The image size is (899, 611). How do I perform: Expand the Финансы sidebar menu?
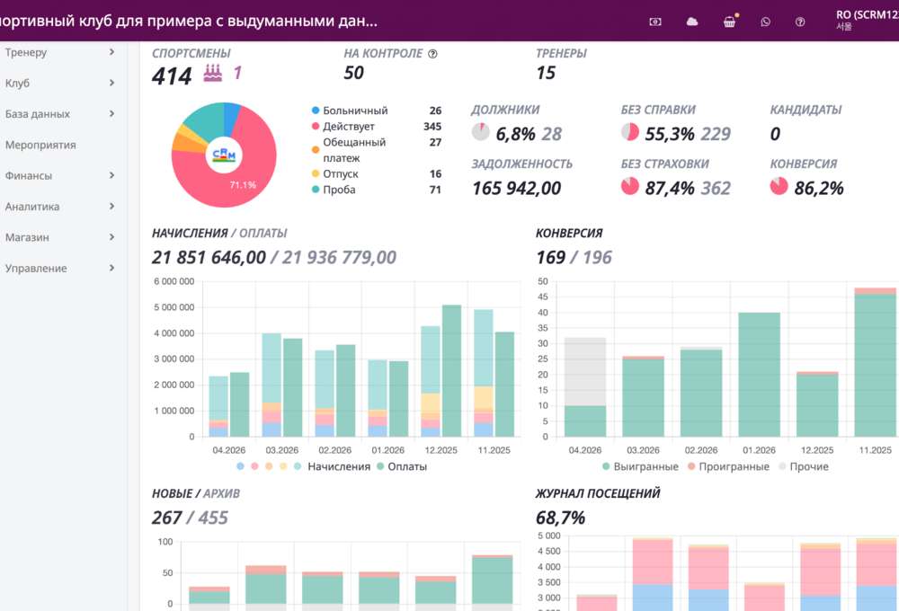pos(59,175)
